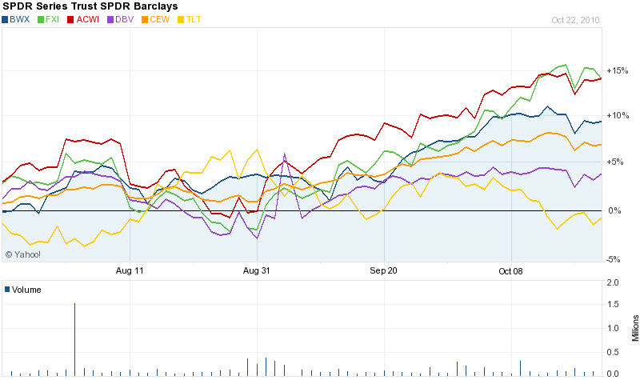Click the TLT ticker label
Image resolution: width=640 pixels, height=380 pixels.
(194, 19)
